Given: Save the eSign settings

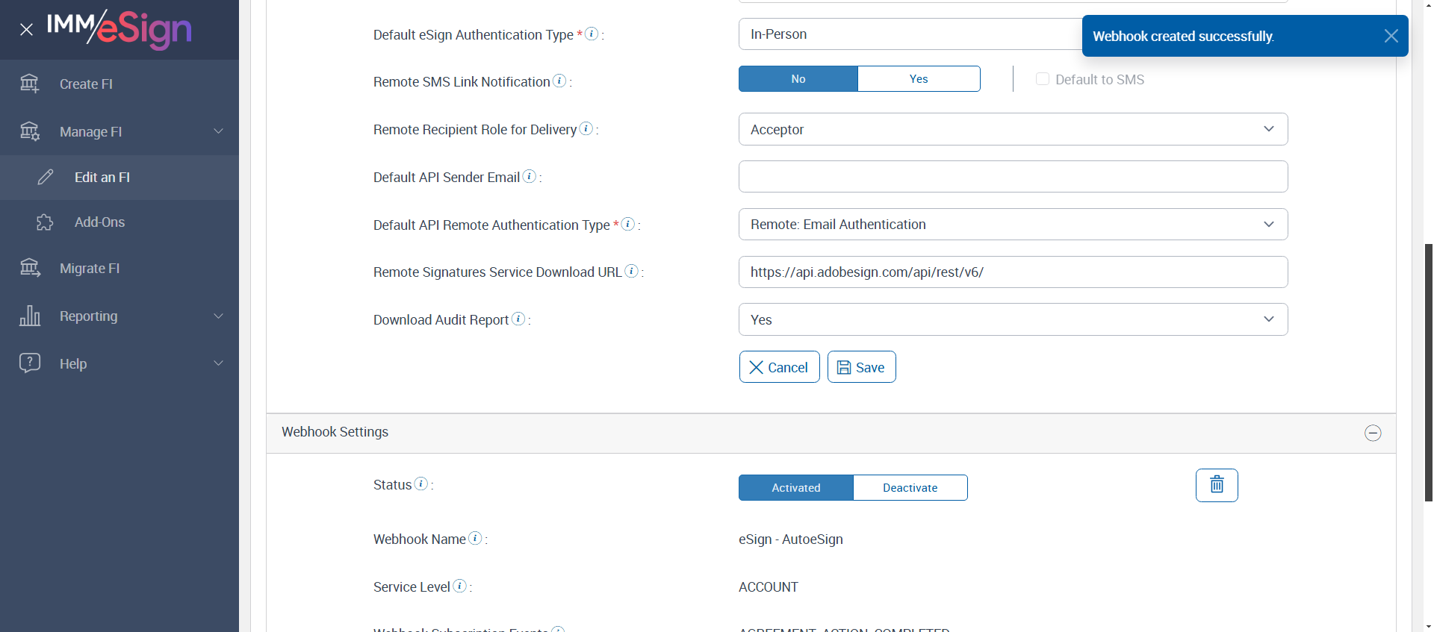Looking at the screenshot, I should point(861,367).
